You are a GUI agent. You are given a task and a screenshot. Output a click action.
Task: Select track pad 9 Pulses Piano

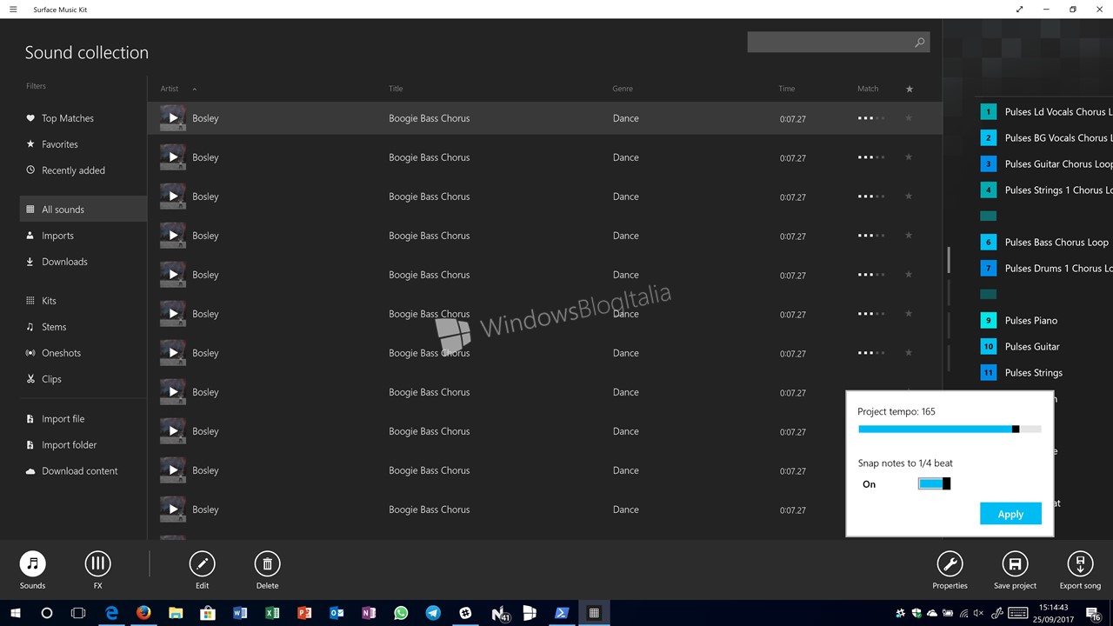[988, 320]
